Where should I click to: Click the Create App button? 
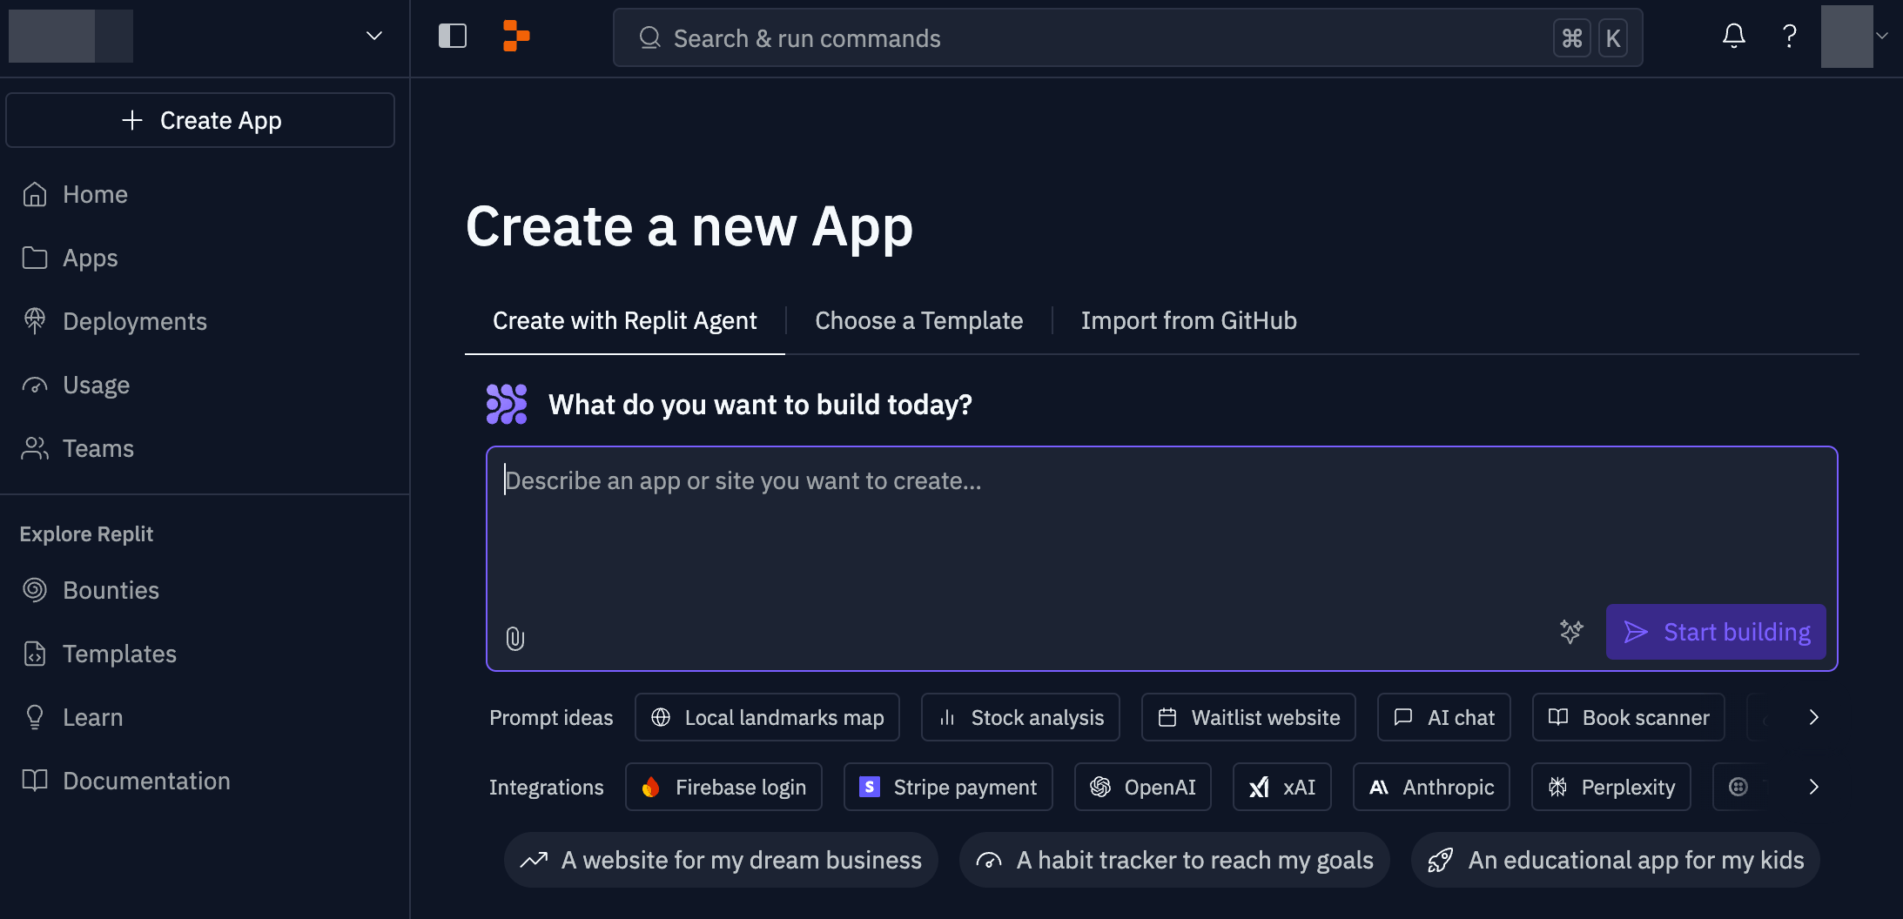[200, 120]
